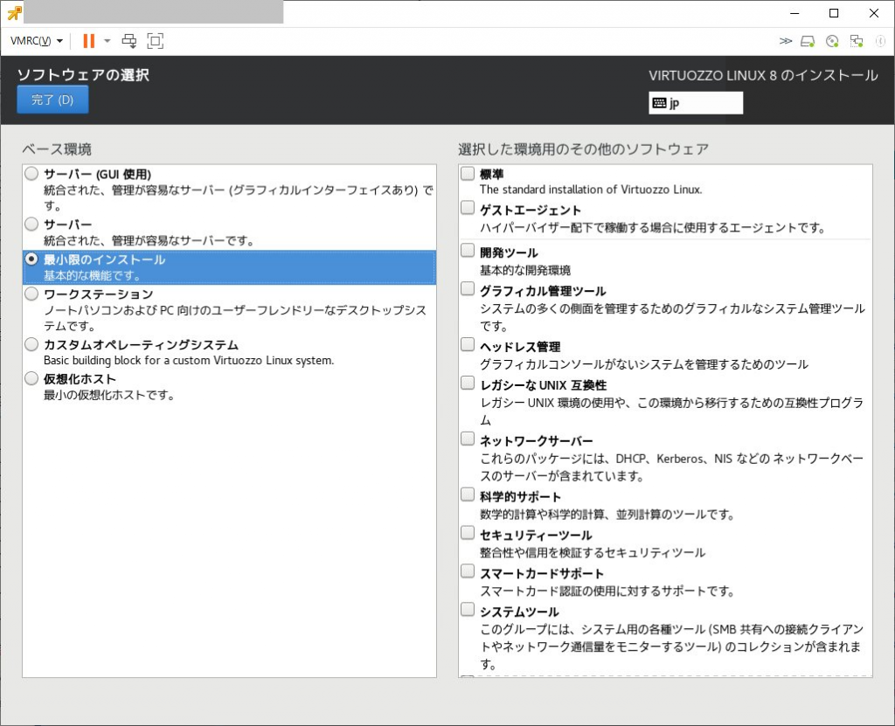Image resolution: width=895 pixels, height=726 pixels.
Task: Enable システムツール checkbox
Action: (468, 610)
